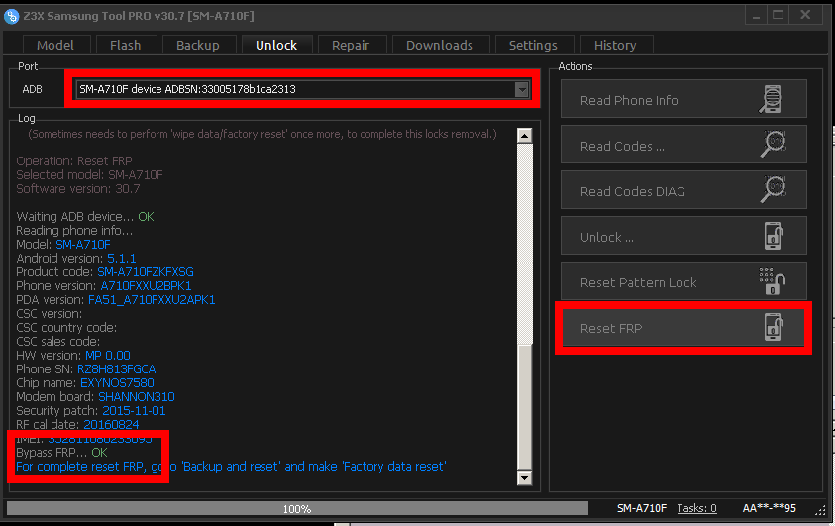835x526 pixels.
Task: Open the Downloads tab
Action: (440, 46)
